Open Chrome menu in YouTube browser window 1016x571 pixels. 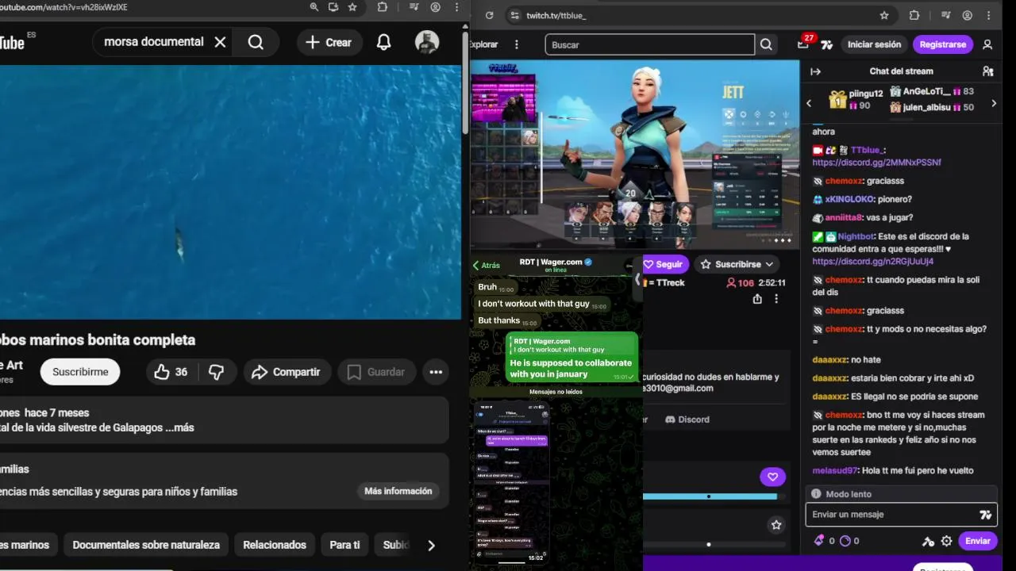coord(456,7)
